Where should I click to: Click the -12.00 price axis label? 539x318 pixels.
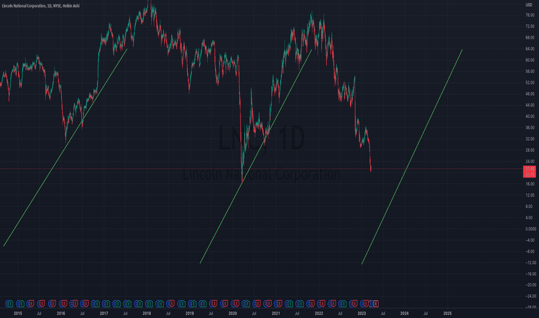pyautogui.click(x=530, y=262)
